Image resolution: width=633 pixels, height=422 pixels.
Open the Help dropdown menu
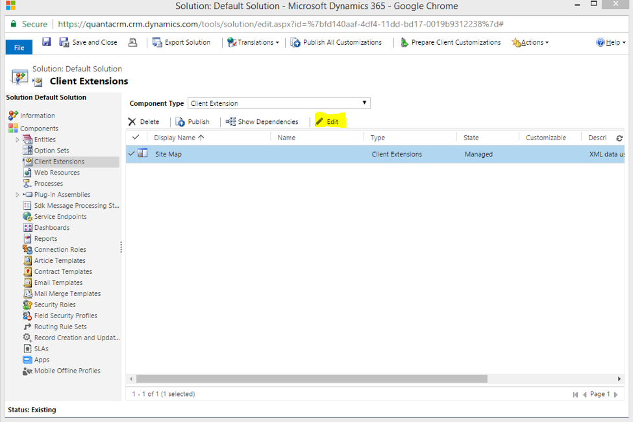coord(611,42)
